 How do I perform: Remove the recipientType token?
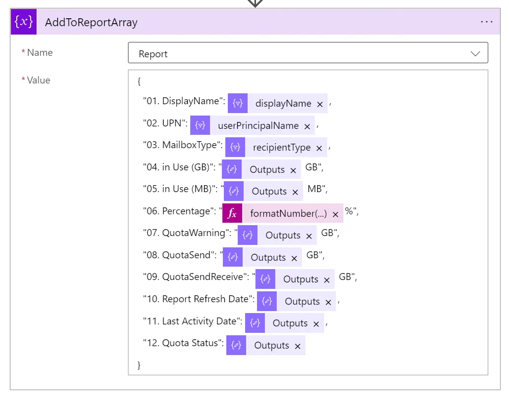(x=319, y=148)
